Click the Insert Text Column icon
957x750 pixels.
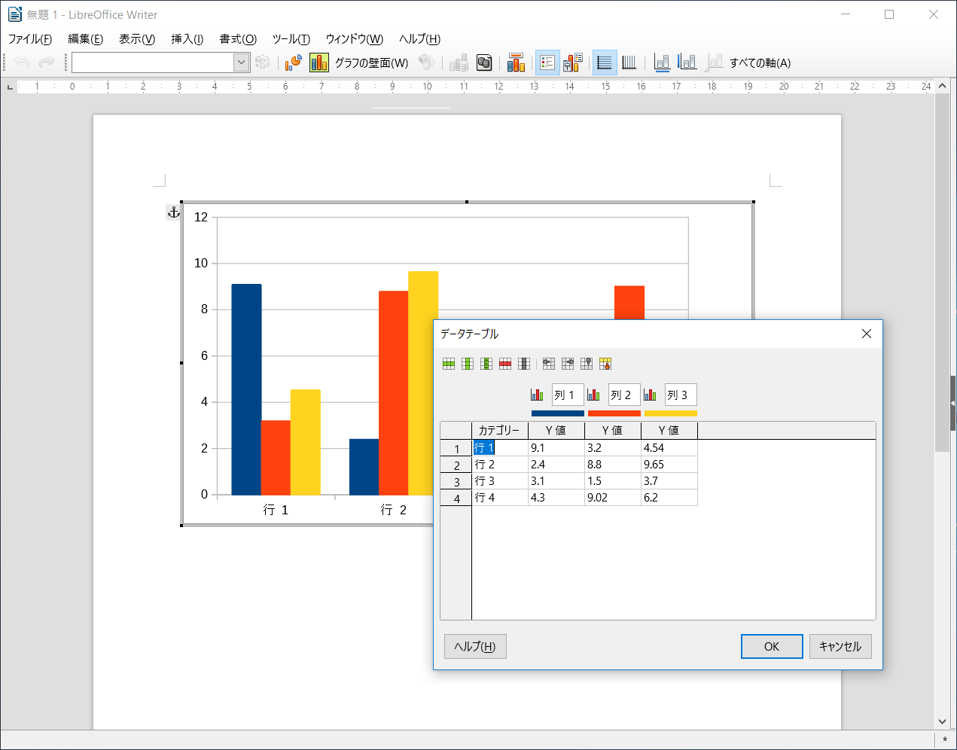click(486, 364)
